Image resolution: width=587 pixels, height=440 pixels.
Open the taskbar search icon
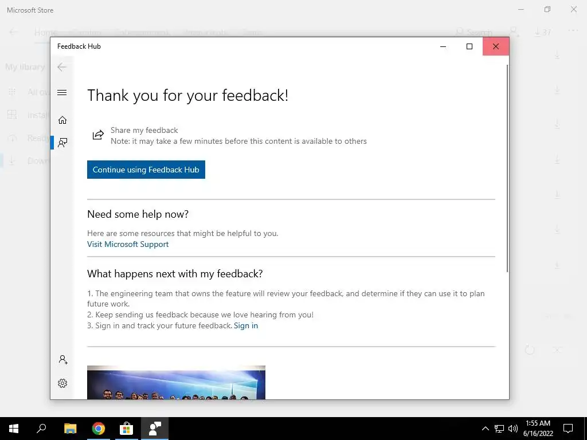pos(41,429)
